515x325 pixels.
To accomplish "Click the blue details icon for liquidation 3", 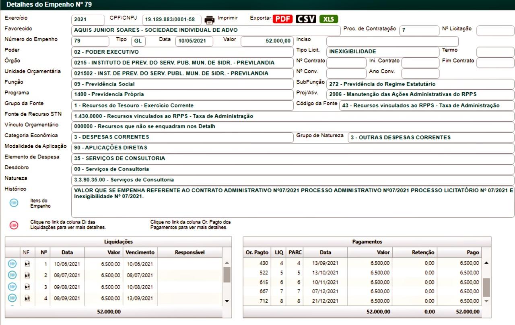I will 12,286.
